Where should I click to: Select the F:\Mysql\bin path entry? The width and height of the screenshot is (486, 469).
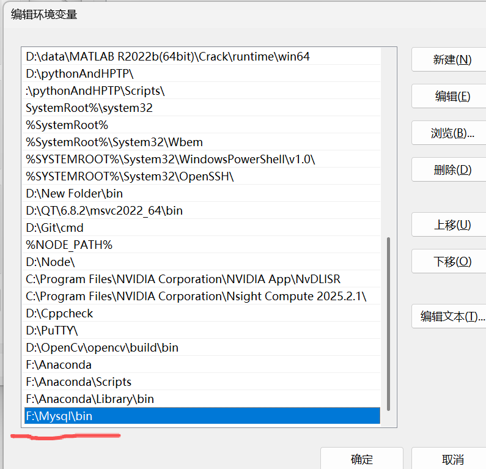202,416
